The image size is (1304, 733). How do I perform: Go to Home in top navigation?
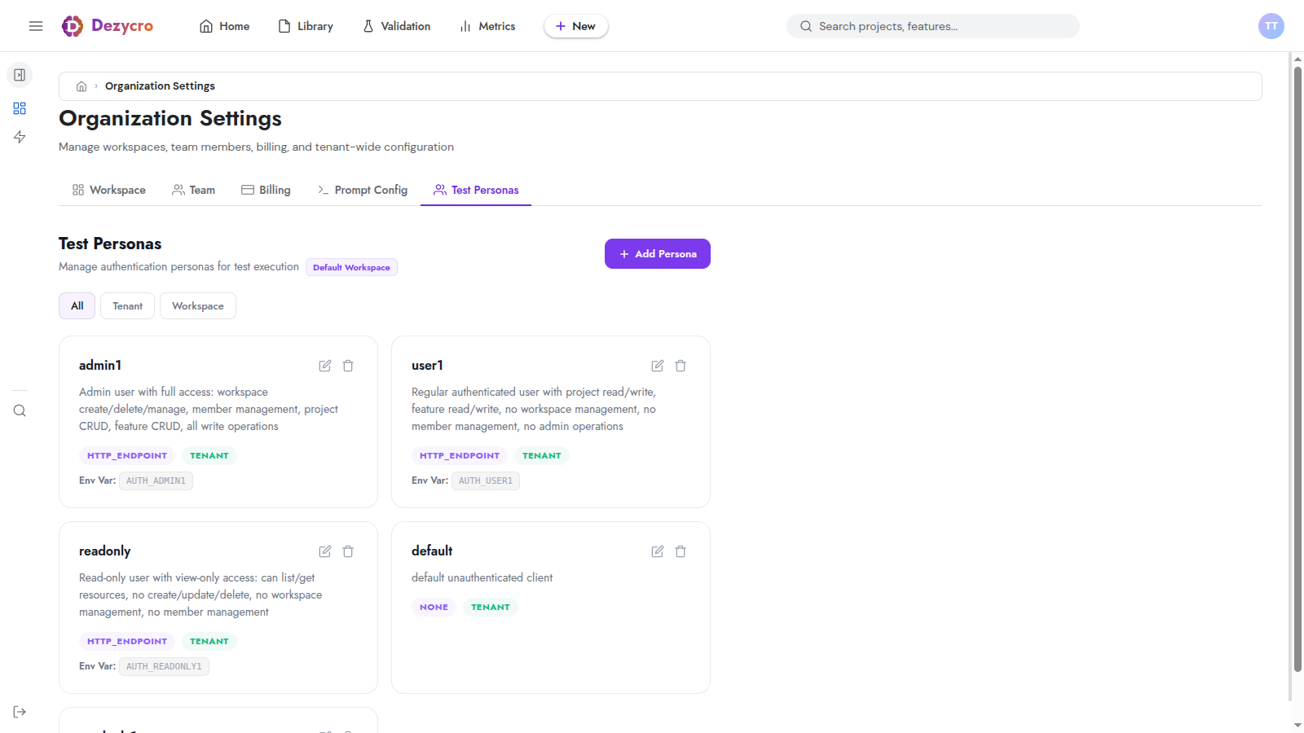(x=224, y=26)
